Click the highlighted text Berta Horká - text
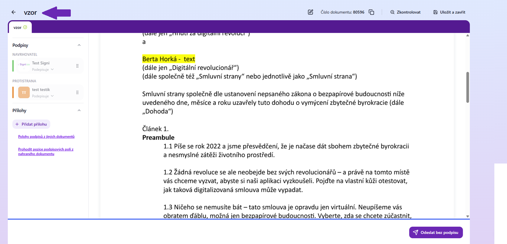Screen dimensions: 507x244 [169, 59]
